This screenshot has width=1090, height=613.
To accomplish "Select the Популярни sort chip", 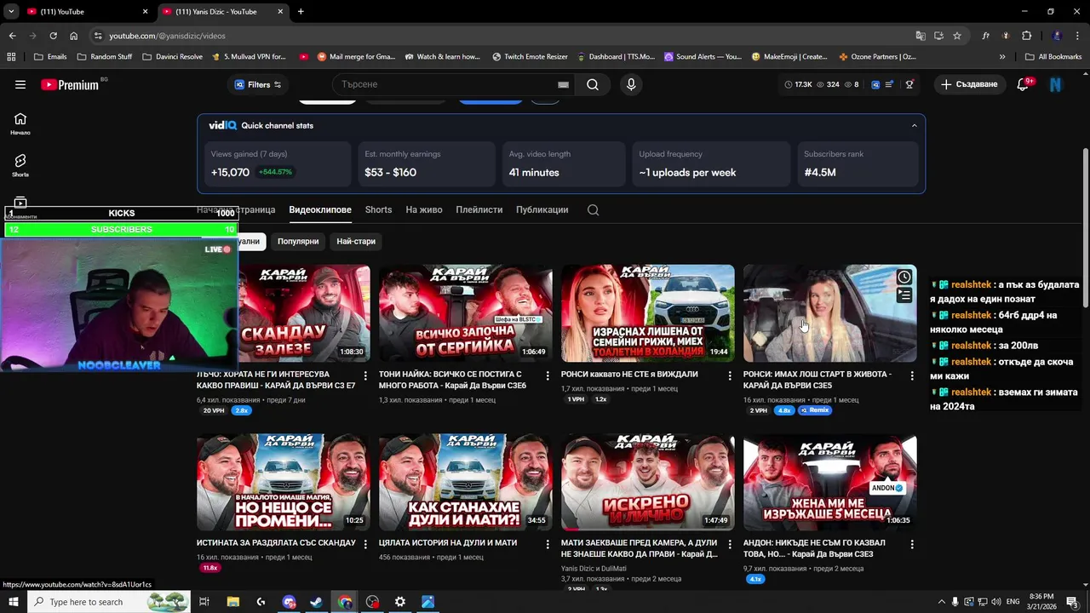I will pos(298,241).
